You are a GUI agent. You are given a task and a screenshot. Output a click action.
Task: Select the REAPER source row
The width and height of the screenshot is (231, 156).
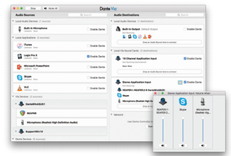coord(62,113)
